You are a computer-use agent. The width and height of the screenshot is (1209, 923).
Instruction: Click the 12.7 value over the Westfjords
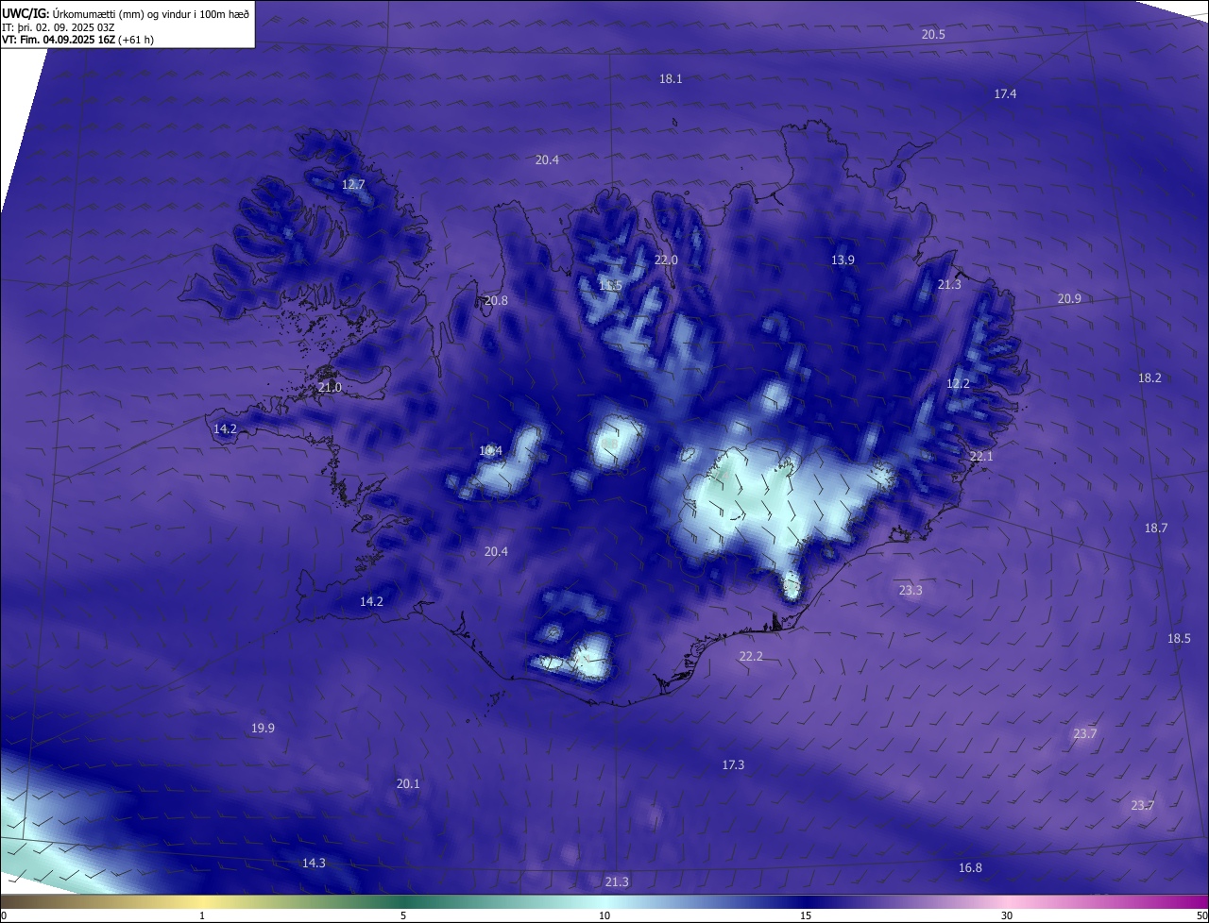pyautogui.click(x=353, y=185)
